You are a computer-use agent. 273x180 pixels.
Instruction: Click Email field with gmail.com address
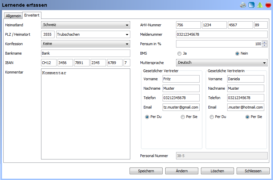181,107
